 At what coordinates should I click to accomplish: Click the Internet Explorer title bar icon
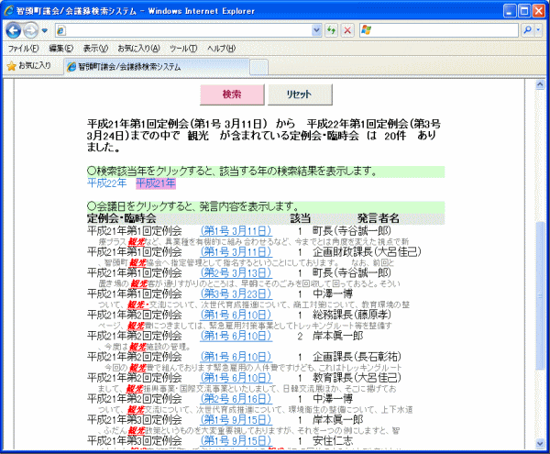(9, 11)
